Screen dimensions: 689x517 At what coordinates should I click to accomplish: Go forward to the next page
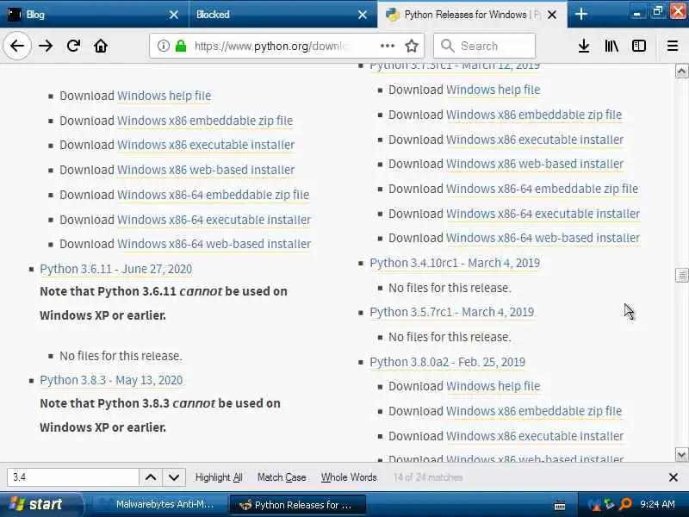point(46,46)
